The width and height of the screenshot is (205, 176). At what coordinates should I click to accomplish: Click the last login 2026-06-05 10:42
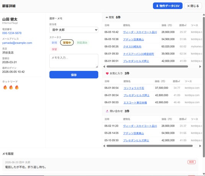click(x=13, y=72)
